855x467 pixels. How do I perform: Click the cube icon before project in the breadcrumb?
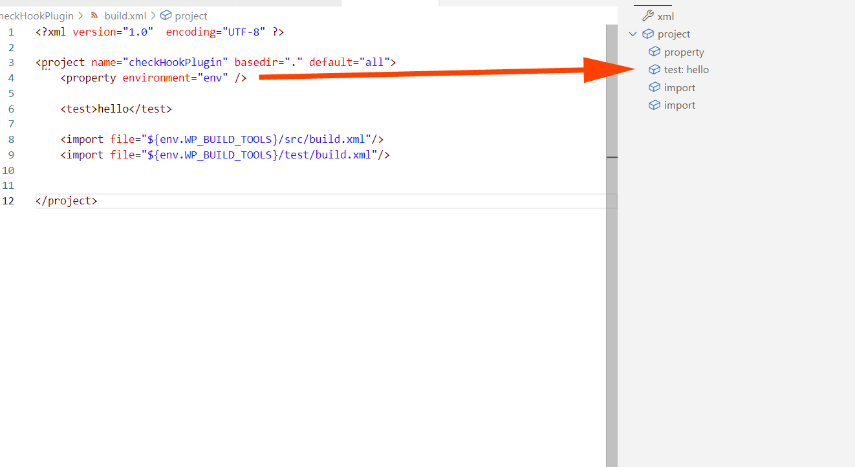coord(166,15)
